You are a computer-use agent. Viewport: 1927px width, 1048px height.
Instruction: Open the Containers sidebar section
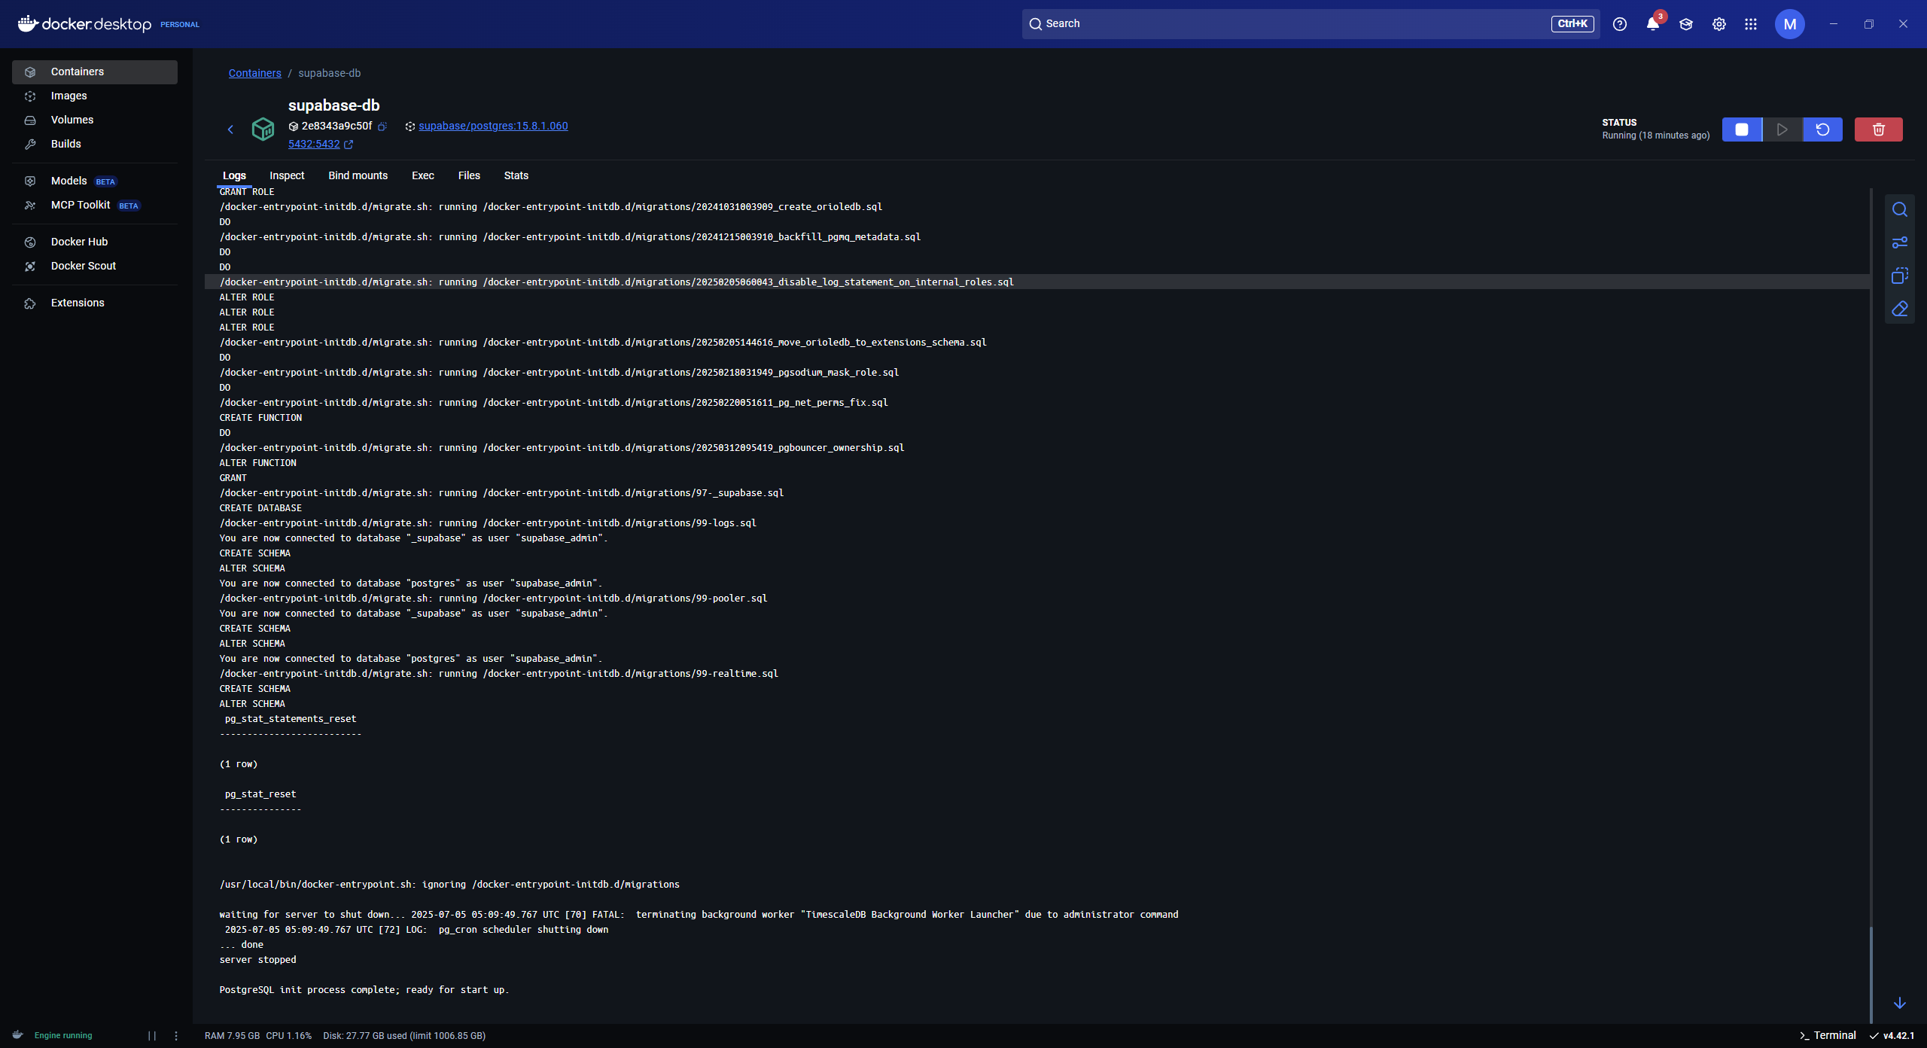[x=95, y=72]
